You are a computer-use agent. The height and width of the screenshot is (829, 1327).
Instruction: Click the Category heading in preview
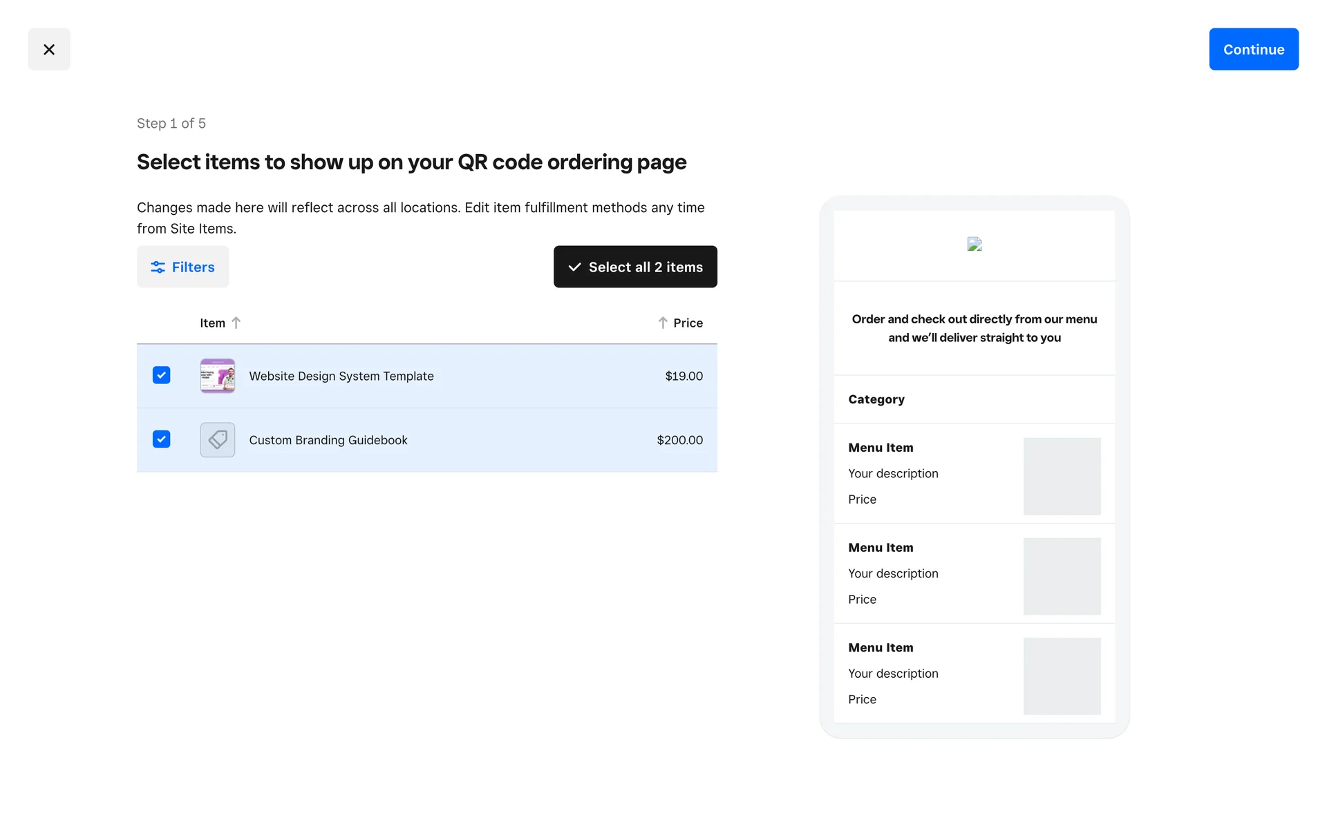coord(876,399)
